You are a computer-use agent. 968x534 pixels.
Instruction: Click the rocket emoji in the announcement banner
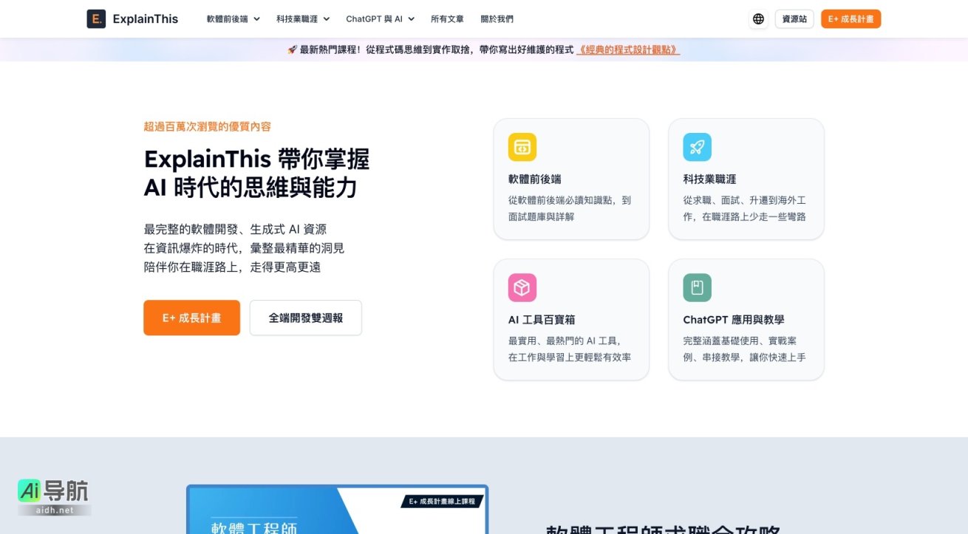coord(291,49)
